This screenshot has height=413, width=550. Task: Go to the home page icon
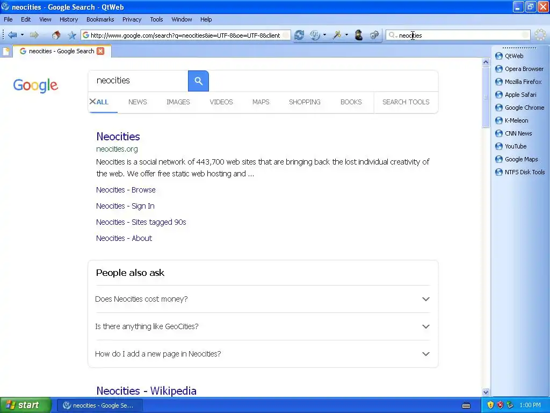click(x=56, y=35)
